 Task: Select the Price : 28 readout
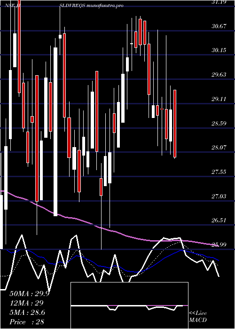(x=27, y=322)
